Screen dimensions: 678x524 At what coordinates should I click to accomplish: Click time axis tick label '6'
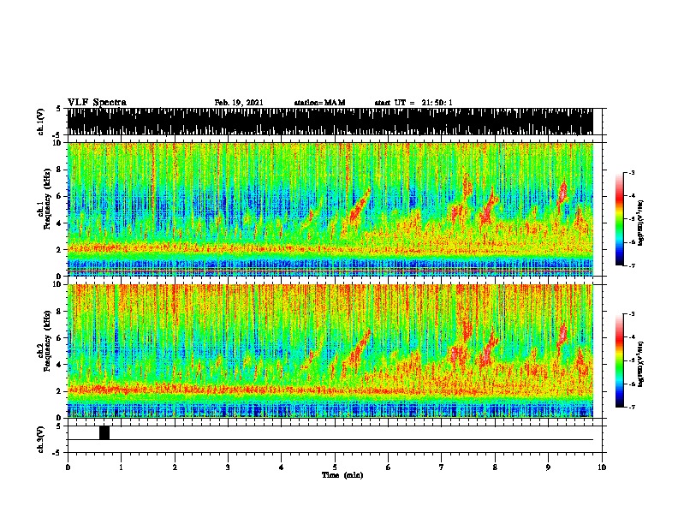point(389,467)
